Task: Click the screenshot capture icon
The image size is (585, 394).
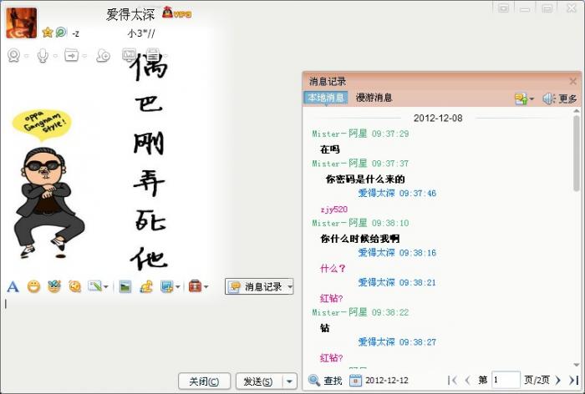Action: pos(166,286)
